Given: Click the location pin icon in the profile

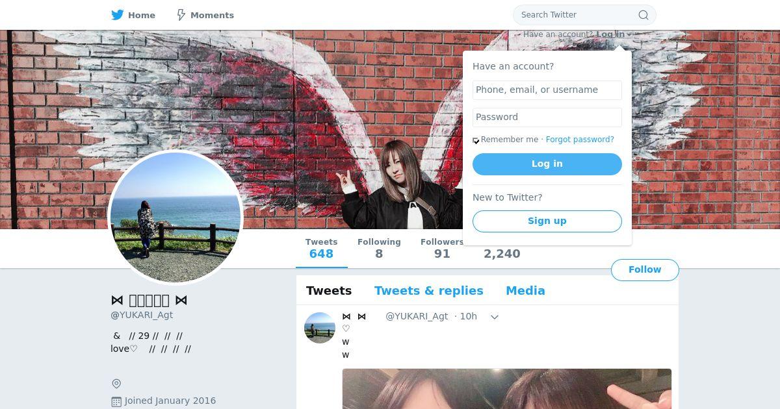Looking at the screenshot, I should pyautogui.click(x=116, y=384).
